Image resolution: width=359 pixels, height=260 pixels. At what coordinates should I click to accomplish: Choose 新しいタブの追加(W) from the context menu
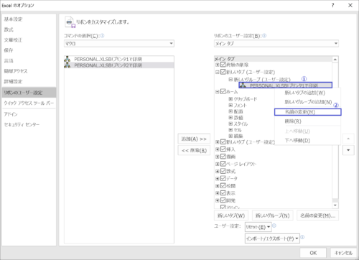(304, 93)
